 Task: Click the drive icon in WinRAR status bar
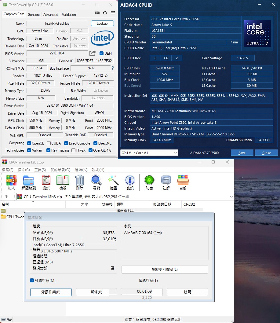point(3,319)
